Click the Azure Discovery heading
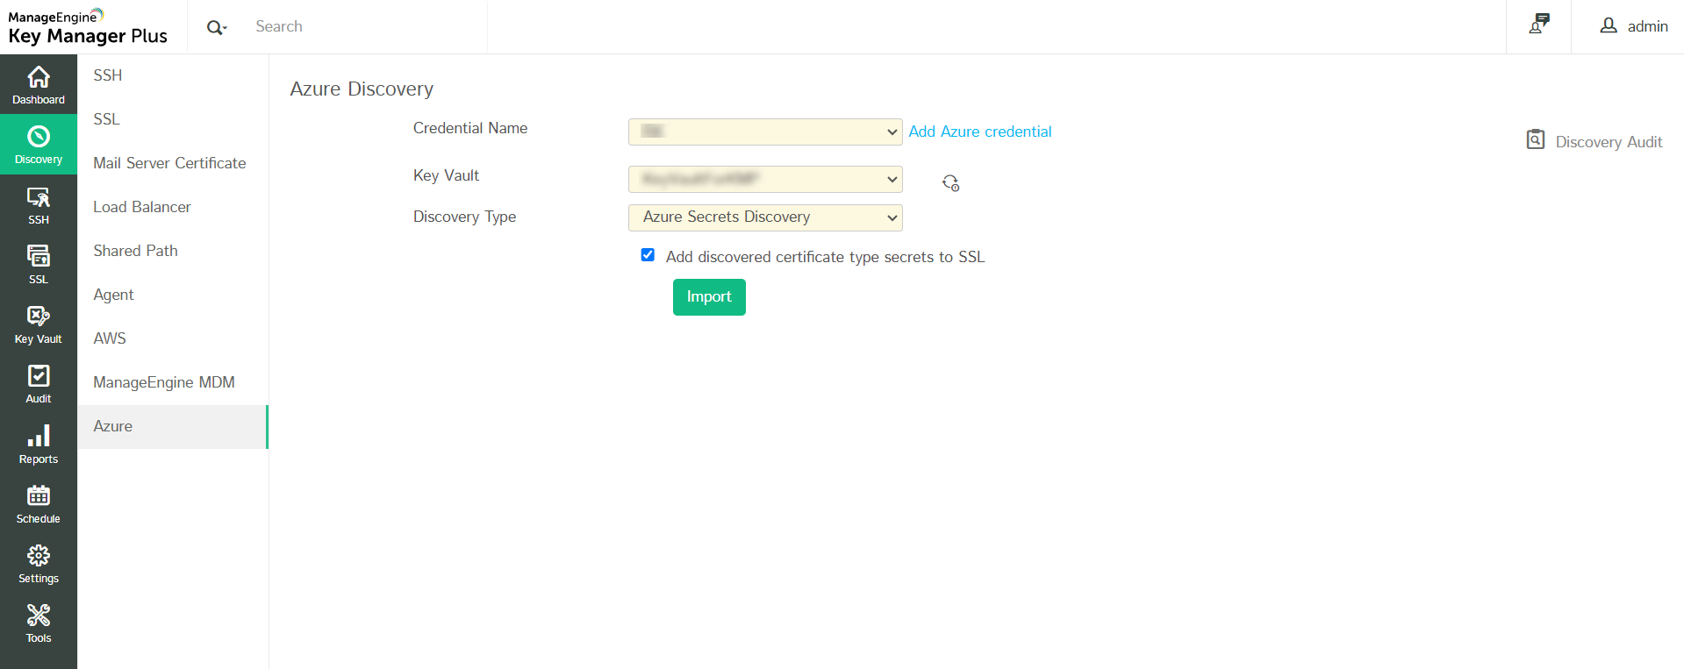 [362, 89]
